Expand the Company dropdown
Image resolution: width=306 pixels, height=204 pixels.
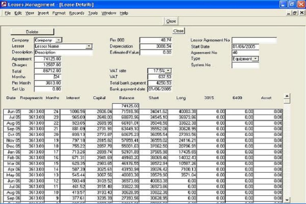coord(58,40)
